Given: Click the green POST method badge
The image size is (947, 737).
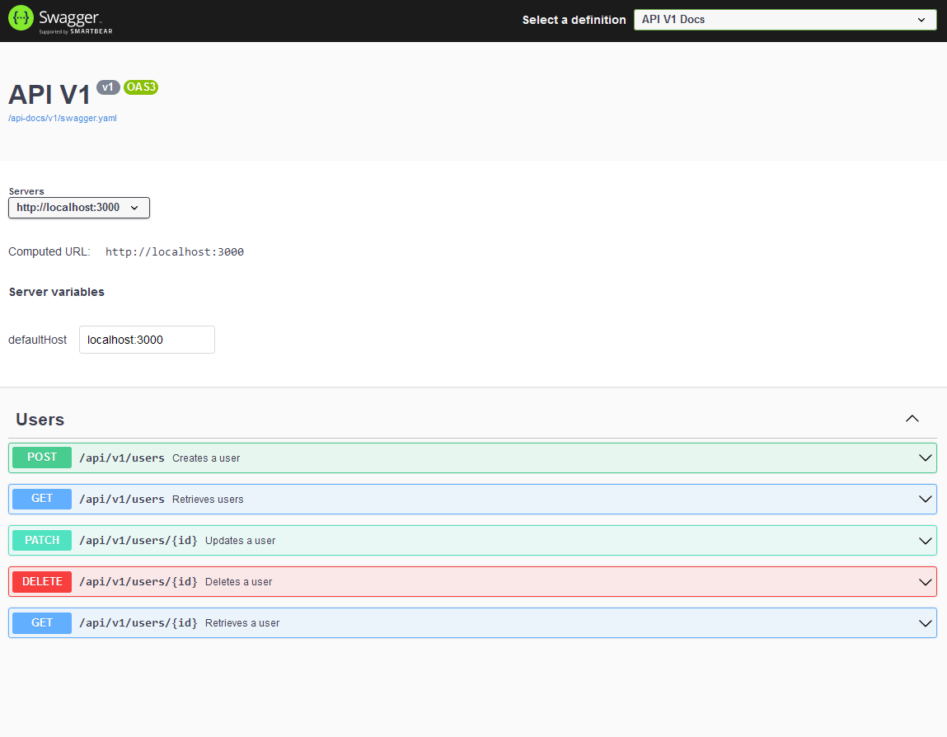Looking at the screenshot, I should tap(41, 457).
